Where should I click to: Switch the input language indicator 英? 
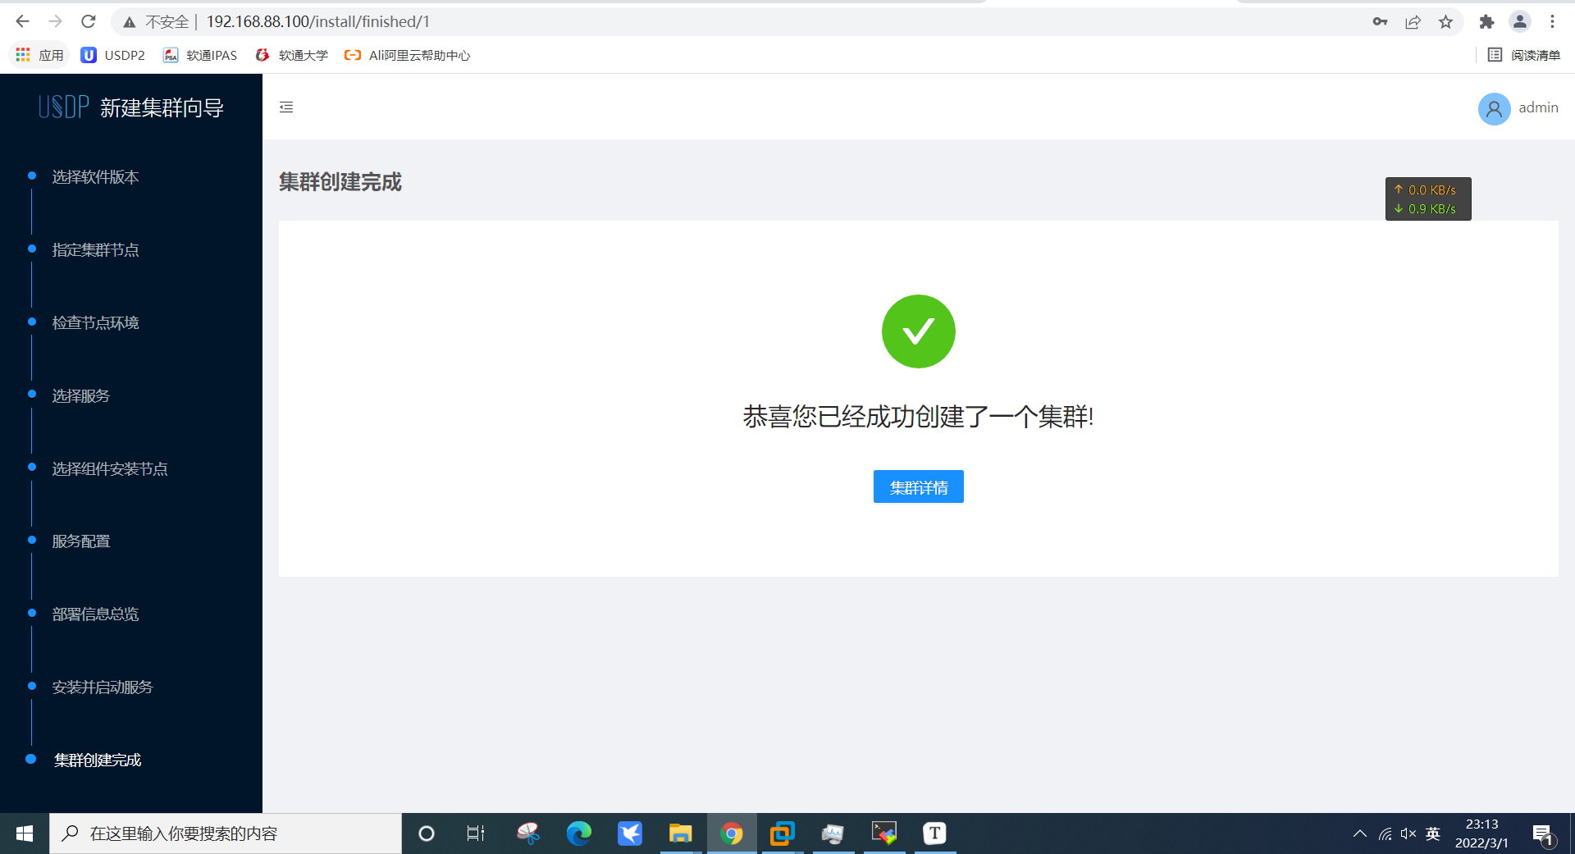1433,833
